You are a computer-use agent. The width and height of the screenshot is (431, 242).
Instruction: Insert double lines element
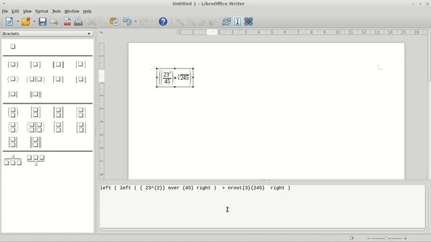click(x=36, y=94)
